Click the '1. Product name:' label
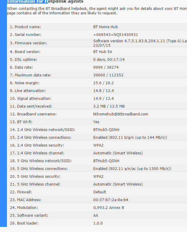The image size is (187, 232). click(x=25, y=27)
